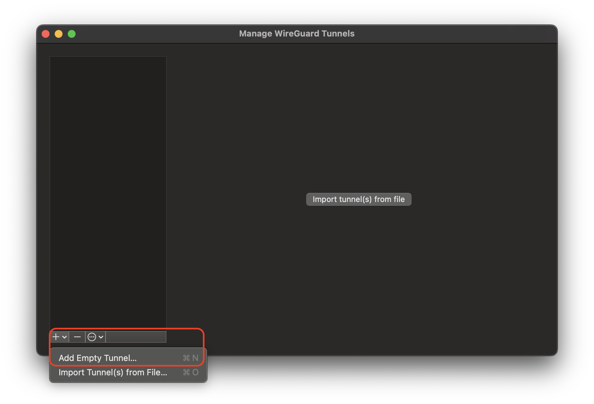Choose Add Empty Tunnel… menu item
The height and width of the screenshot is (404, 594).
(x=128, y=358)
